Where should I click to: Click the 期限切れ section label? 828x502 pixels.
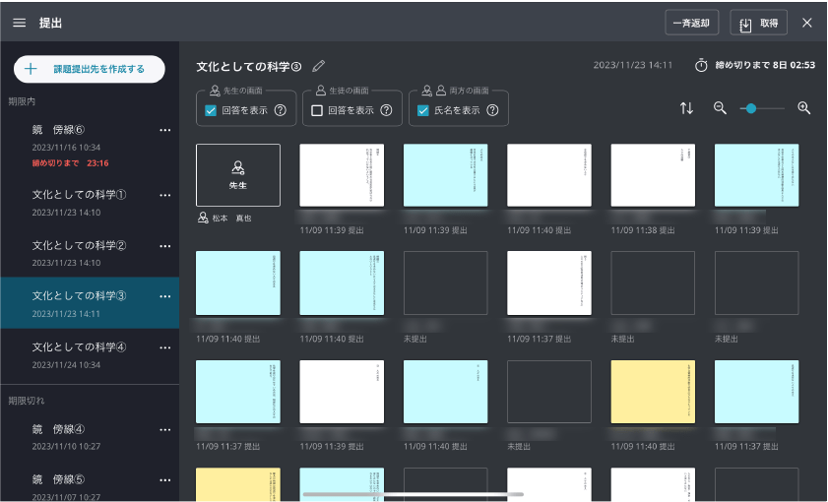coord(27,401)
